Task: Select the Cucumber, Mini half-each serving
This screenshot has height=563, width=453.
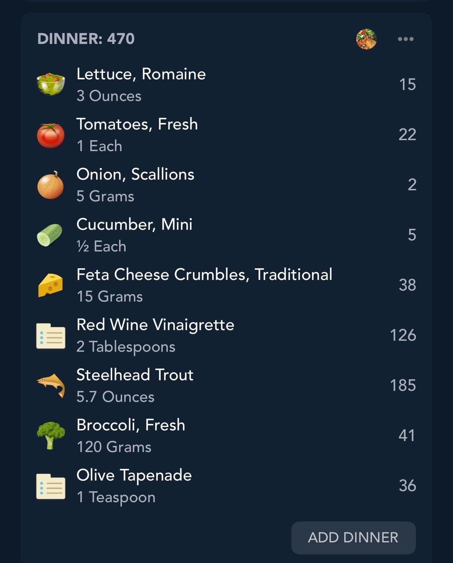Action: (x=101, y=246)
